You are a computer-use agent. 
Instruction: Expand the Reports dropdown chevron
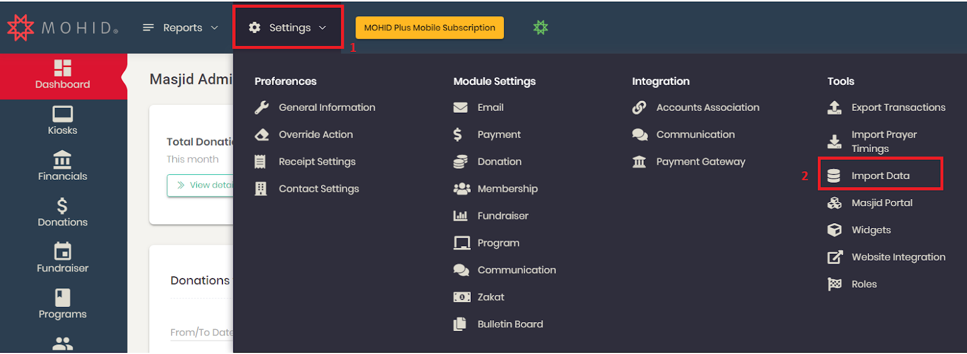tap(214, 28)
